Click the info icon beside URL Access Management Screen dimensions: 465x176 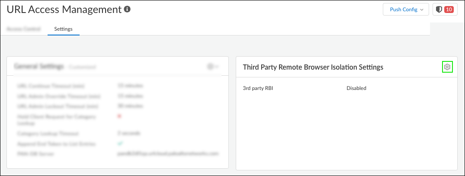pyautogui.click(x=127, y=9)
